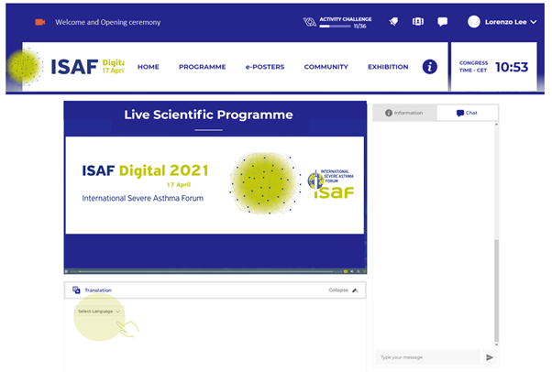Click the Welcome and Opening ceremony title
This screenshot has width=552, height=372.
[107, 22]
